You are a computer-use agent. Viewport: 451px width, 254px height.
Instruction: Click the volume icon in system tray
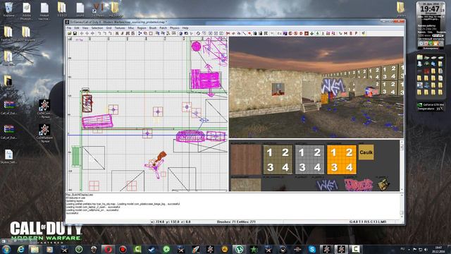[426, 249]
